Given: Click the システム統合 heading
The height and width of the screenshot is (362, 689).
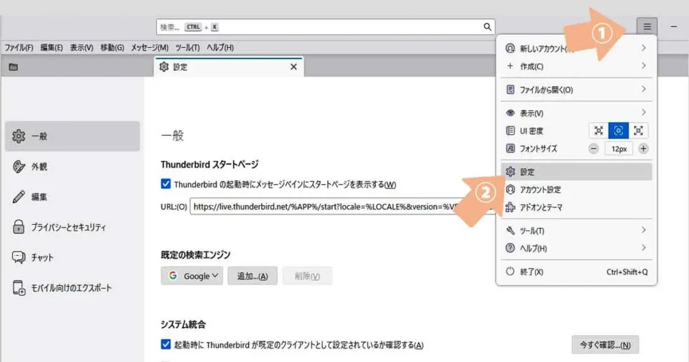Looking at the screenshot, I should click(x=183, y=325).
